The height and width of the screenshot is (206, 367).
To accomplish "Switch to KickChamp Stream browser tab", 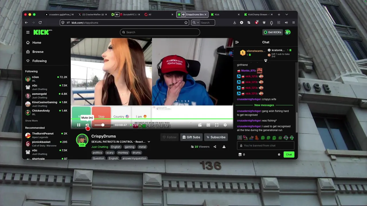I will point(258,15).
